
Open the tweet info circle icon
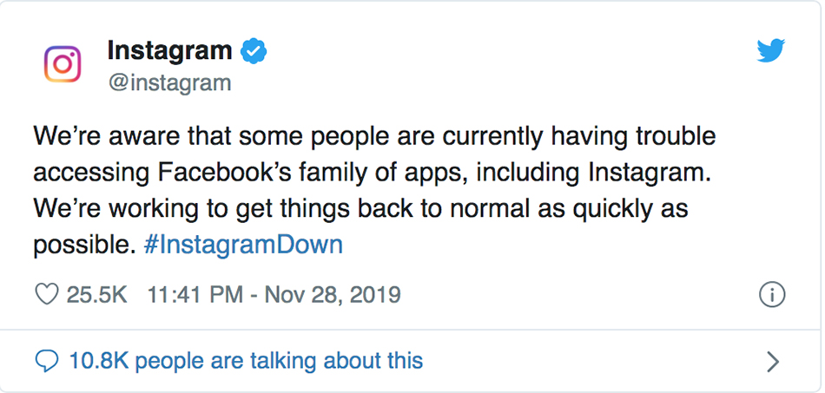pyautogui.click(x=772, y=295)
